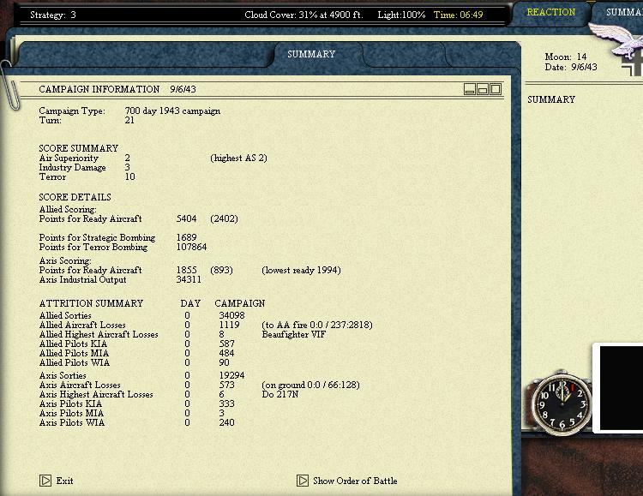Click the SCORE SUMMARY heading

click(x=79, y=148)
